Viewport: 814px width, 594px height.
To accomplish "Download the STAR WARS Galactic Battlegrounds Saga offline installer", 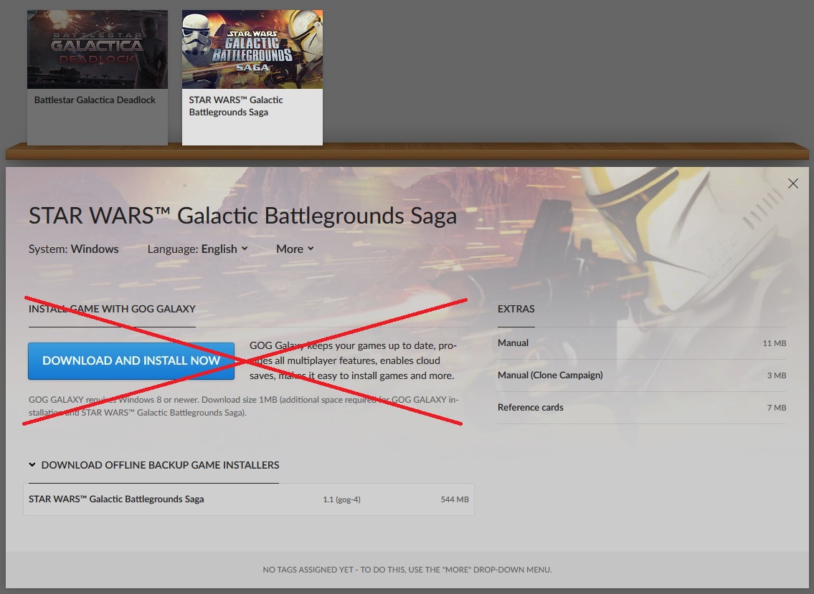I will (x=249, y=499).
